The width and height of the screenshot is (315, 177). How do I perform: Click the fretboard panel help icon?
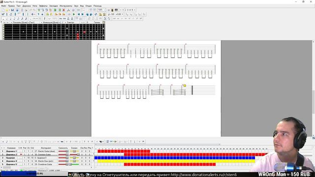pos(103,23)
